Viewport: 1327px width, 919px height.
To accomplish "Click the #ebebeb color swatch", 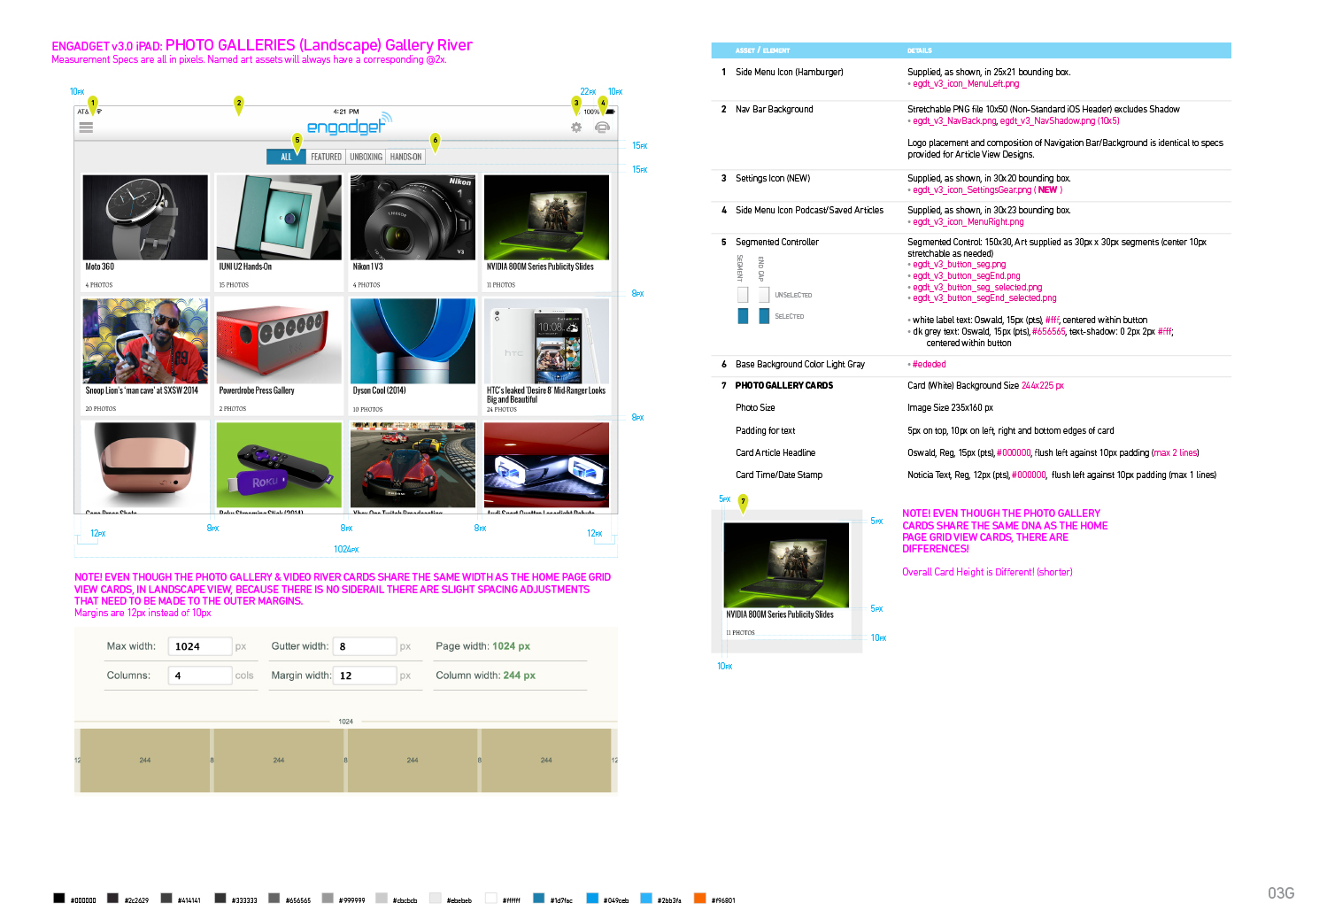I will pos(436,898).
